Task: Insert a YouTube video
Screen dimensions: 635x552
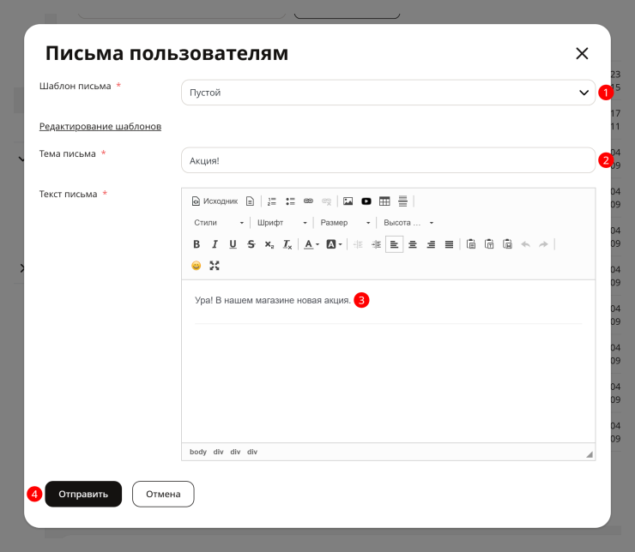Action: (x=366, y=201)
